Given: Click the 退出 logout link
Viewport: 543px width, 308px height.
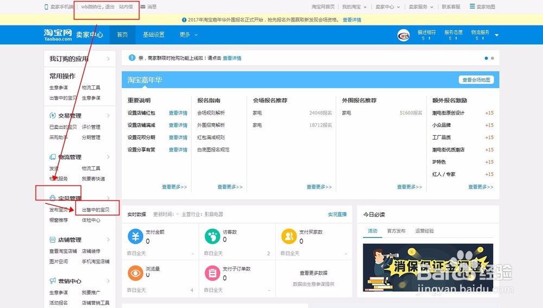Looking at the screenshot, I should (x=110, y=7).
